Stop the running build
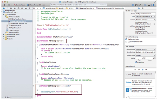Viewport: 157px width, 99px height. point(9,5)
